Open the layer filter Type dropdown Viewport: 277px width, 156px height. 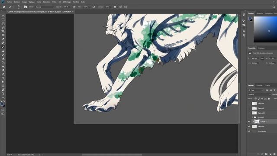[256, 90]
